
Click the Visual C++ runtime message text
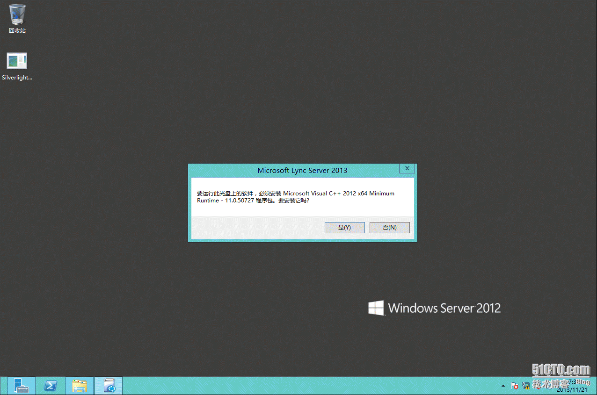296,197
